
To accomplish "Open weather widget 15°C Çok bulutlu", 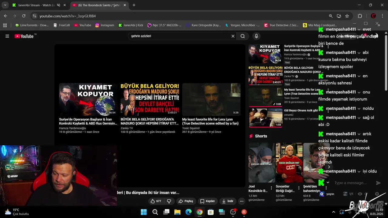I will tap(17, 212).
